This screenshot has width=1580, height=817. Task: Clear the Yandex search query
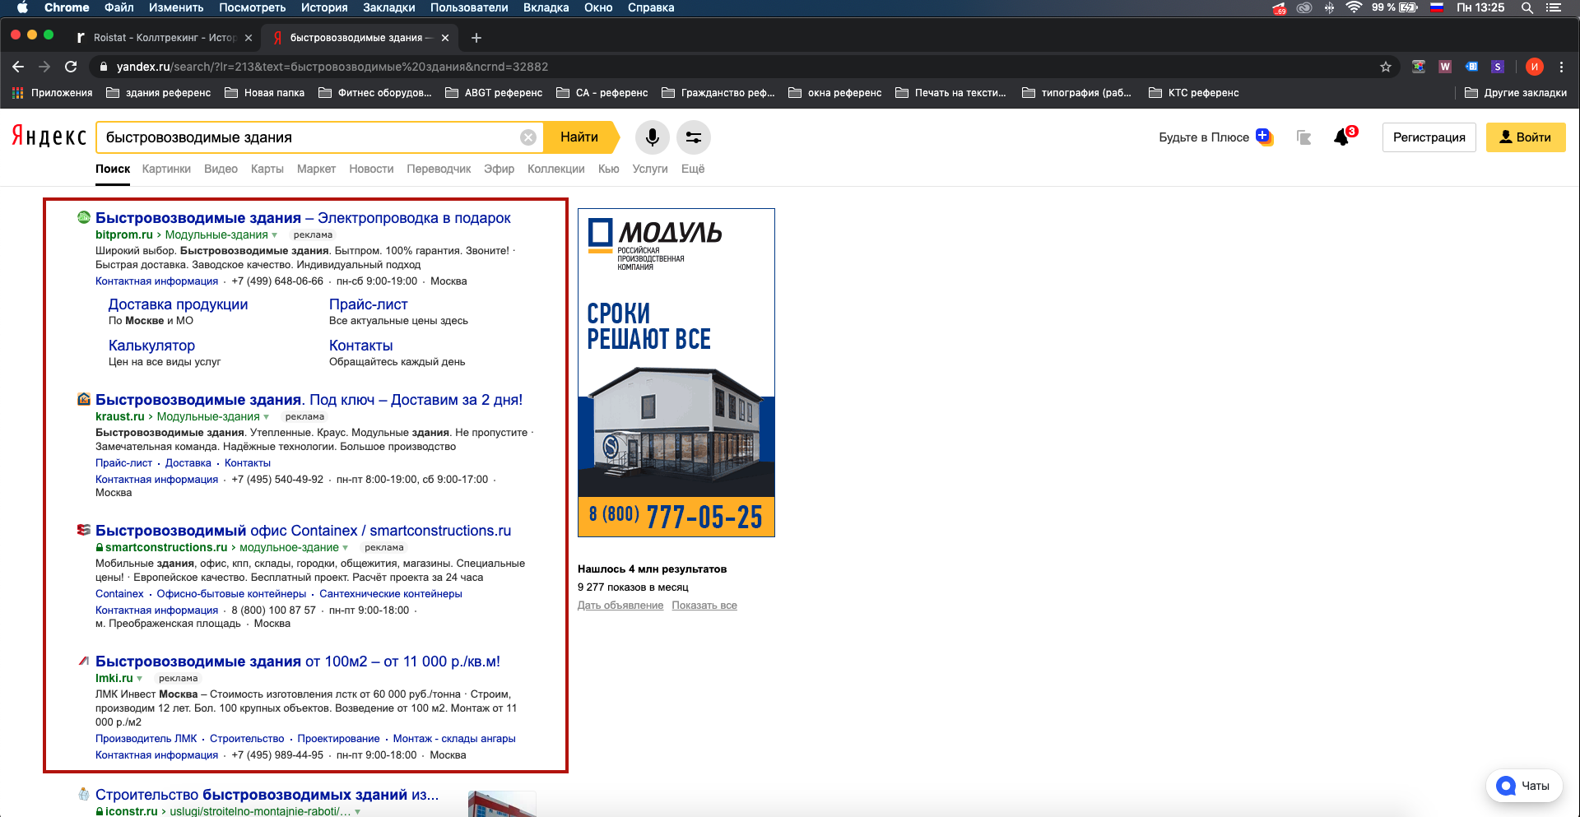pyautogui.click(x=528, y=137)
